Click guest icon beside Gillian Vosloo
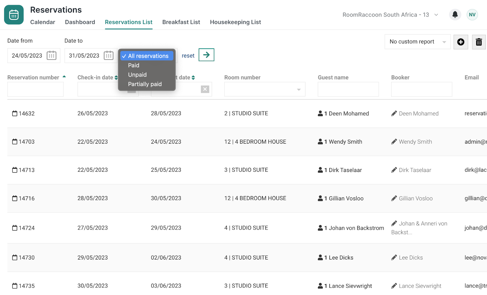The width and height of the screenshot is (487, 295). [x=320, y=198]
